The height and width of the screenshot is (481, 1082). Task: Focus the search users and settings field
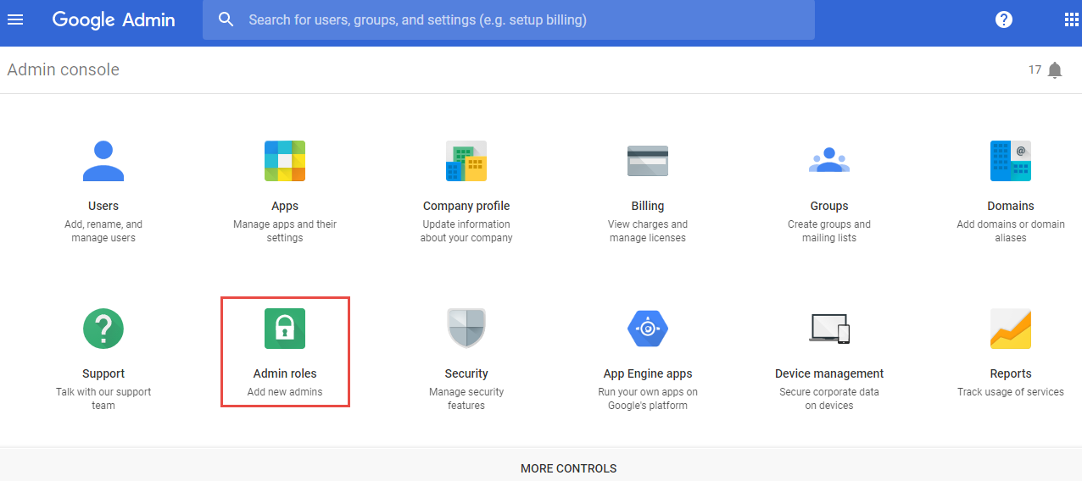(x=509, y=19)
